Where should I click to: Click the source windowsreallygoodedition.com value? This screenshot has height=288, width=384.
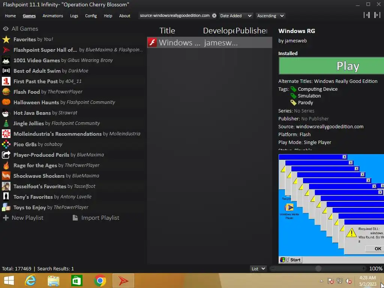tap(330, 127)
